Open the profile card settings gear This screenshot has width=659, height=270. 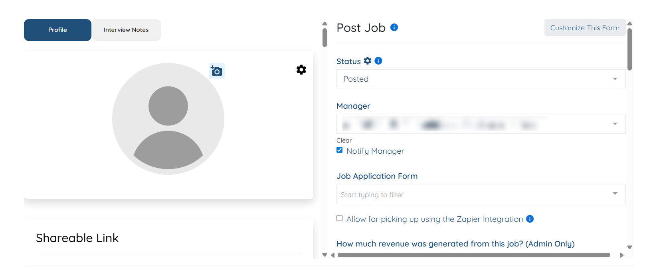pos(301,70)
